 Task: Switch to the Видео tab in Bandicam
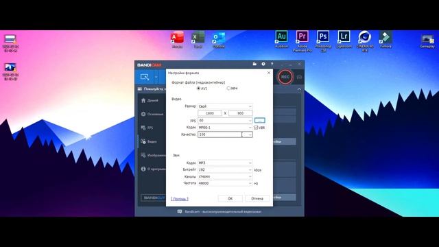(x=152, y=142)
